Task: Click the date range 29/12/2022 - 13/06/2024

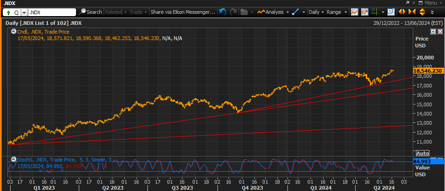Action: pyautogui.click(x=408, y=23)
